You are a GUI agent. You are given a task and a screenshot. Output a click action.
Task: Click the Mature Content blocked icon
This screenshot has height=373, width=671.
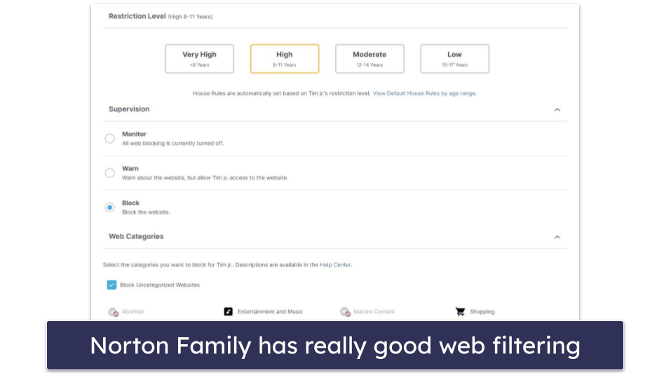[345, 312]
